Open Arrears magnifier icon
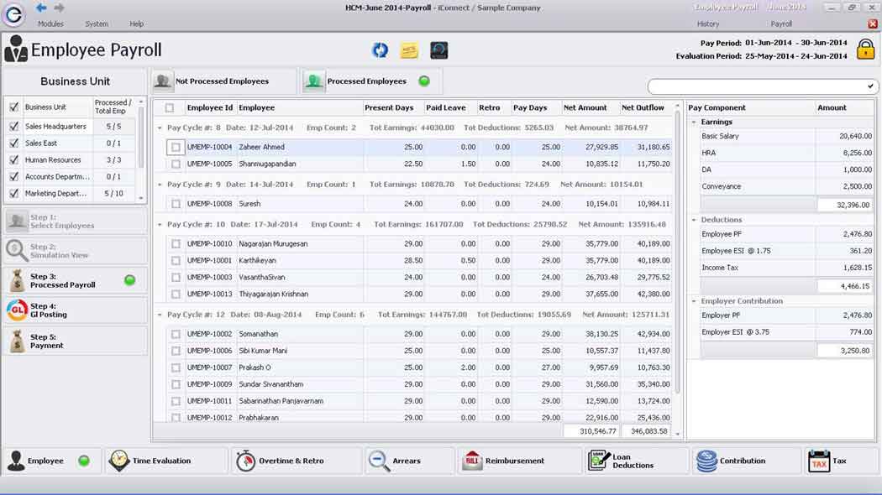Screen dimensions: 882x495 [x=380, y=461]
